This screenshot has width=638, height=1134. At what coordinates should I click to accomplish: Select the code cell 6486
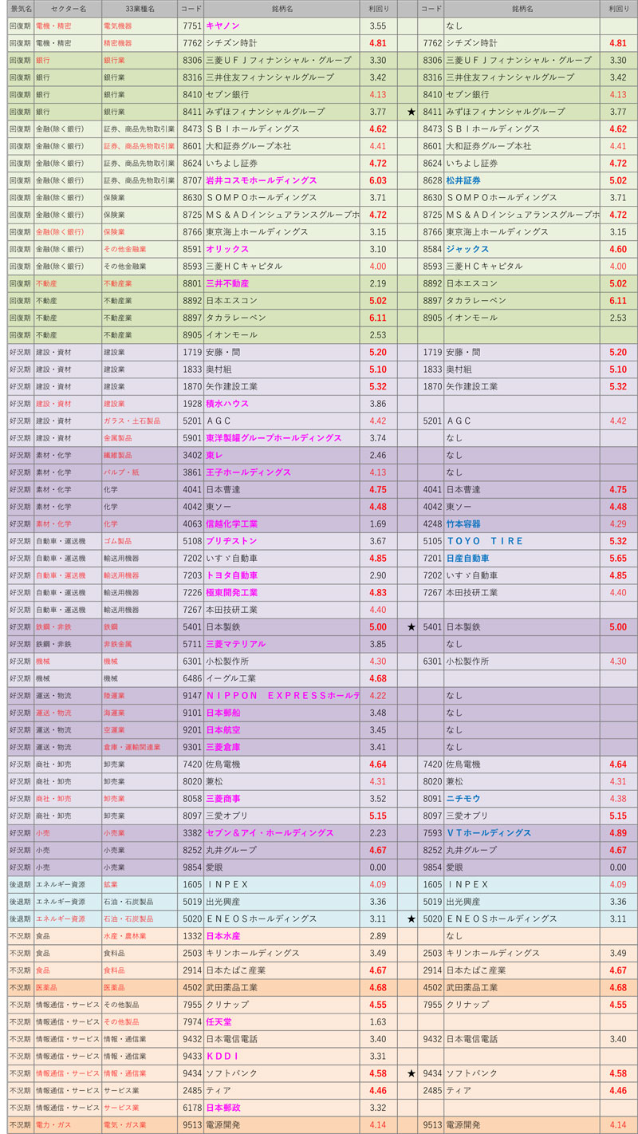191,678
